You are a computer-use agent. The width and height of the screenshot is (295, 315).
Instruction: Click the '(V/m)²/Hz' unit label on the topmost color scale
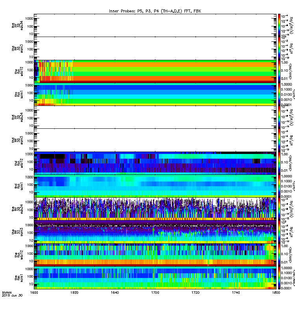pyautogui.click(x=291, y=25)
